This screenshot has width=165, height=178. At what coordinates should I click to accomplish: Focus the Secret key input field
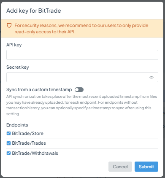[x=82, y=77]
